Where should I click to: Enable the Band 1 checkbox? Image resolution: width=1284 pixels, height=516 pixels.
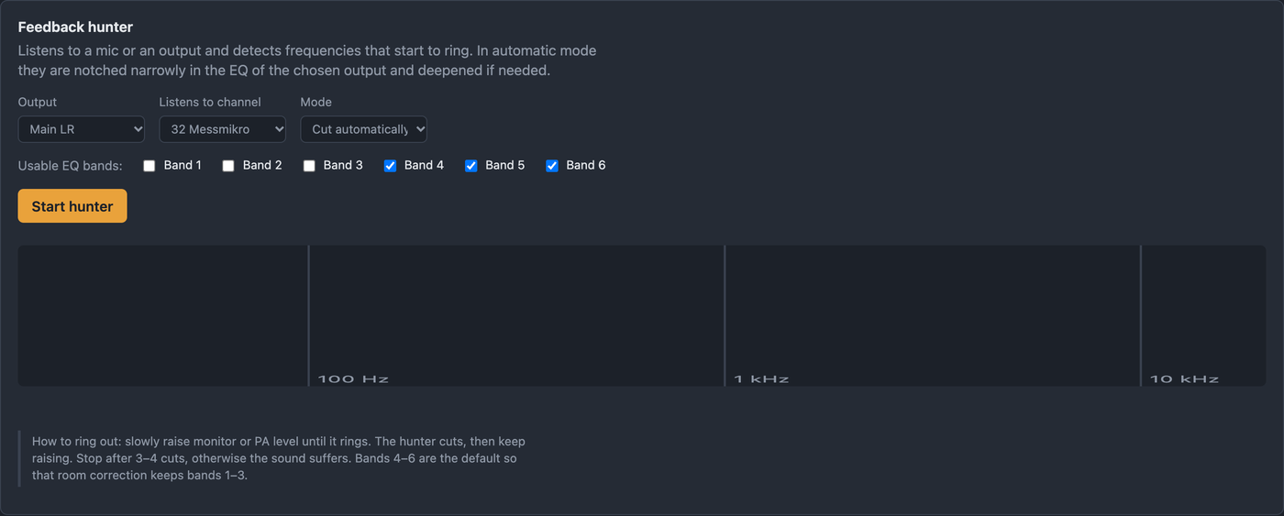point(149,166)
